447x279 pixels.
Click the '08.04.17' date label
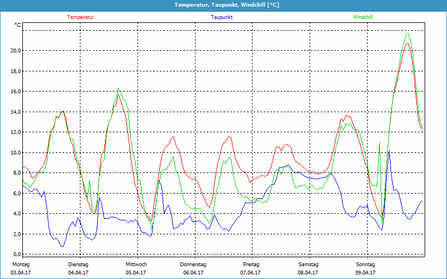click(308, 273)
